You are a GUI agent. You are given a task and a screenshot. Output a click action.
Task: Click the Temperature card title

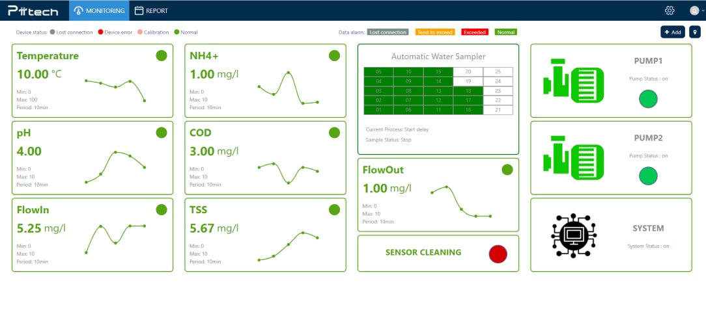[48, 56]
